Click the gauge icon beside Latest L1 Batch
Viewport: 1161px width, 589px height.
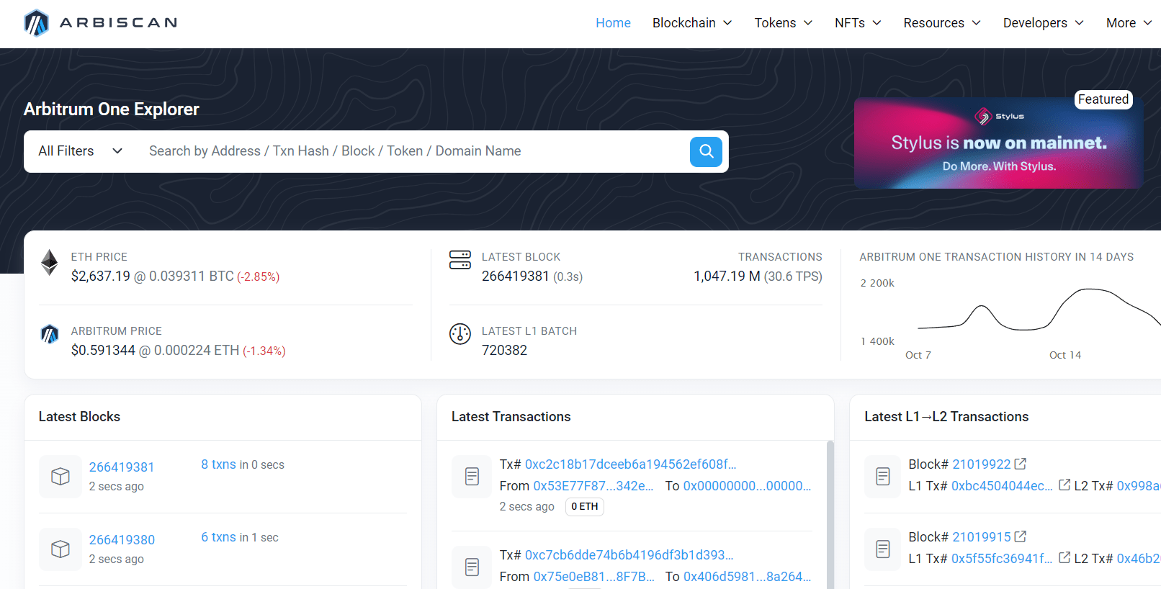460,334
